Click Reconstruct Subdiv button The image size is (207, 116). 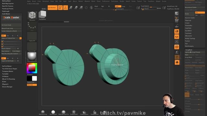[195, 7]
